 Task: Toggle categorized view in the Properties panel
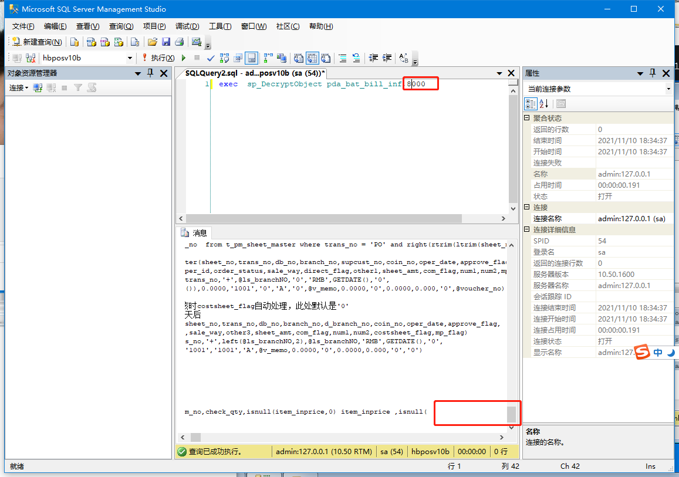[531, 104]
